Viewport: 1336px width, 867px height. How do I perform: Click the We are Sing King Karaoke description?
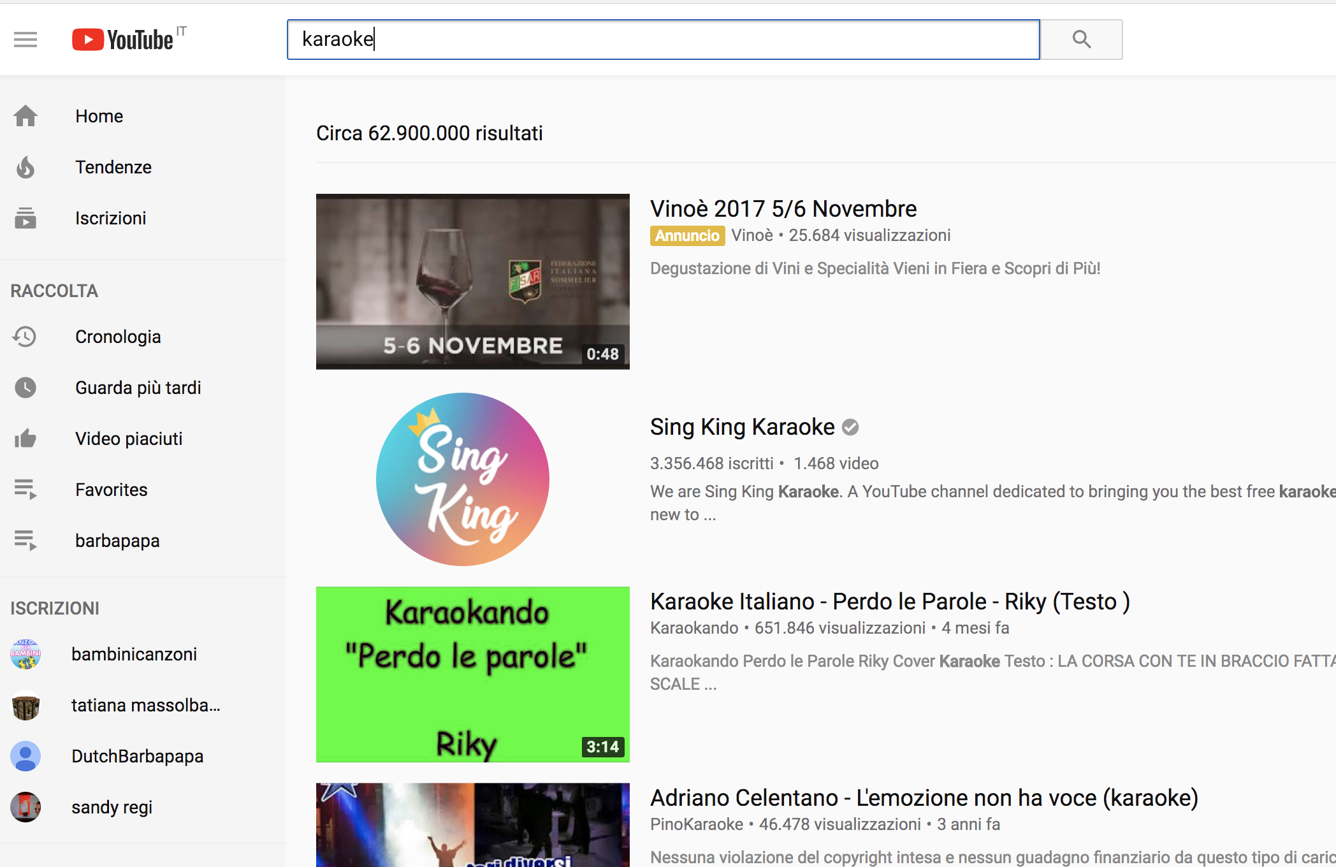pos(993,503)
